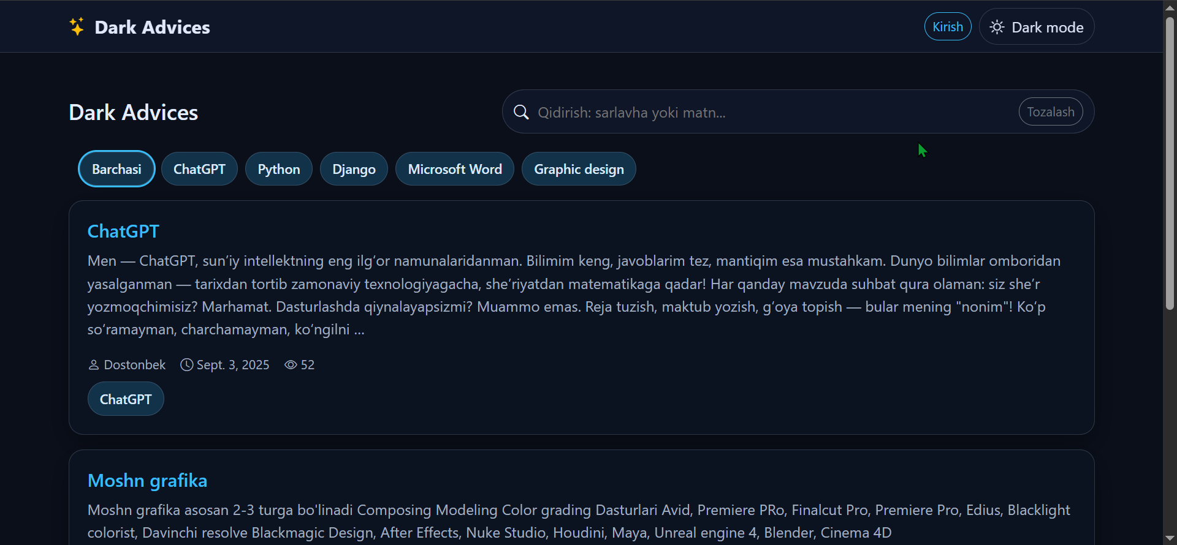Click the Dark Advices brand name in header
This screenshot has width=1177, height=545.
(x=152, y=28)
